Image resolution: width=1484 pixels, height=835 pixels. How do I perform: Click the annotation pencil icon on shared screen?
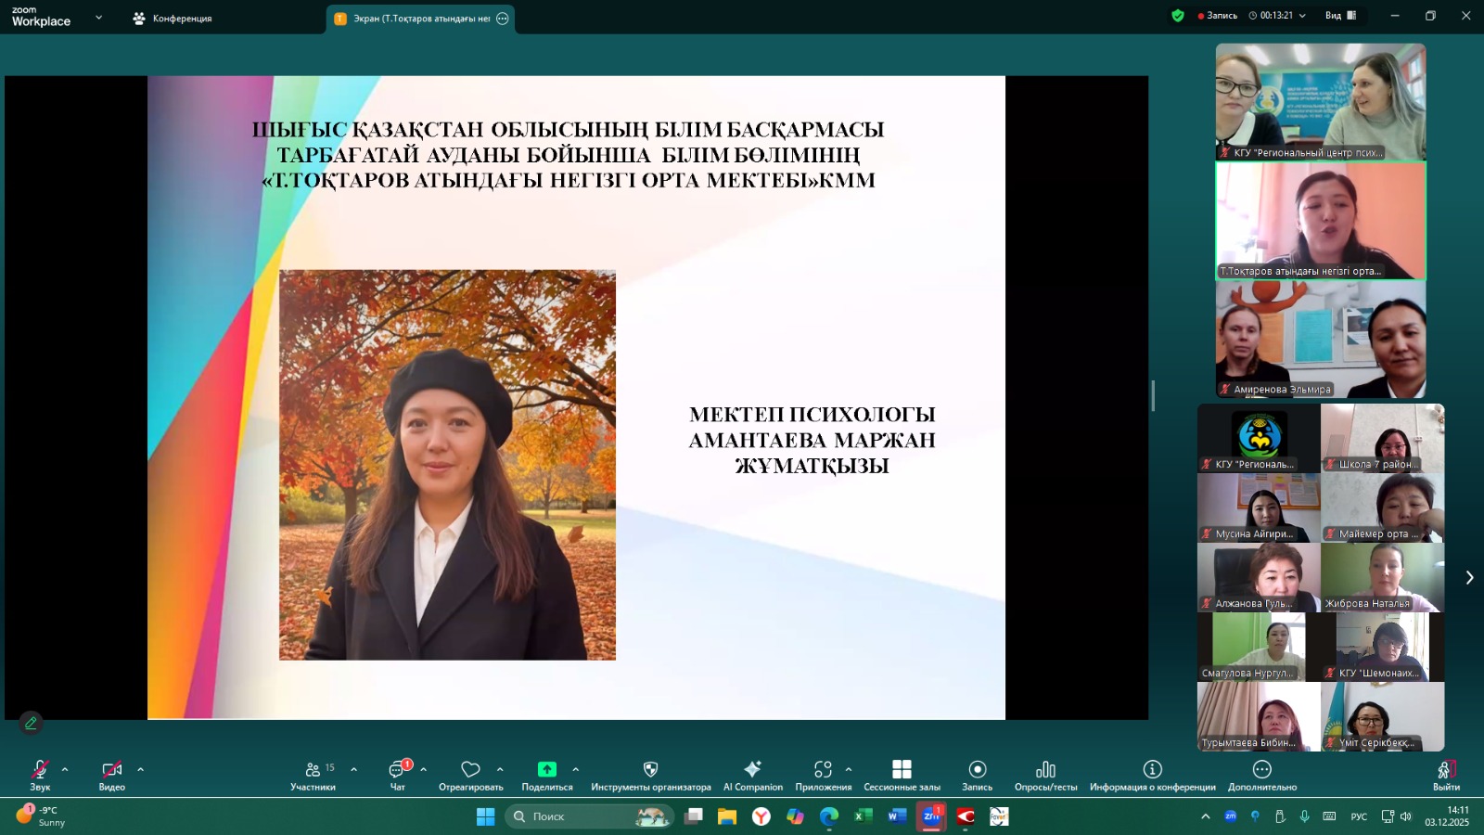31,723
